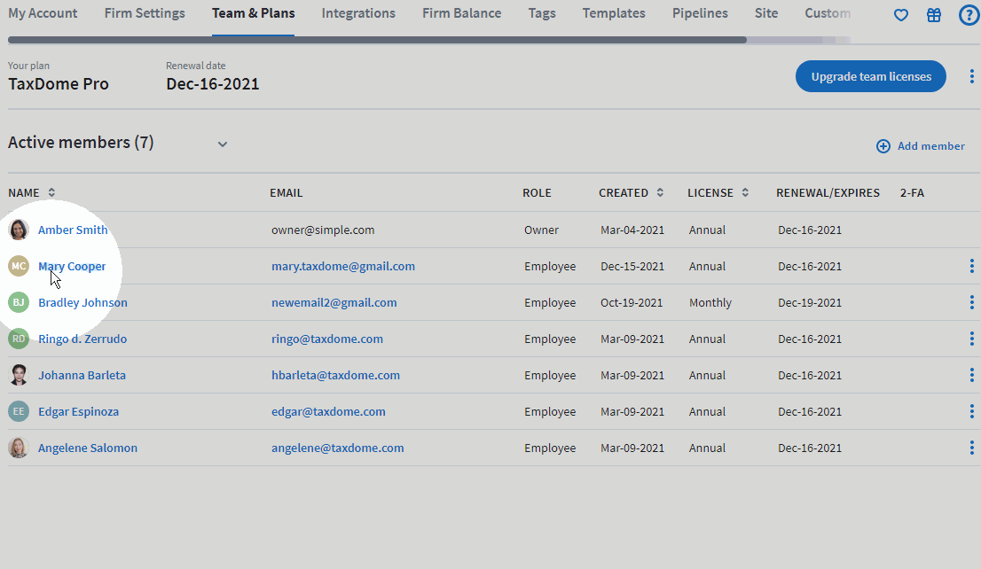Click the horizontal scrollbar below the navigation
The width and height of the screenshot is (981, 569).
(373, 37)
